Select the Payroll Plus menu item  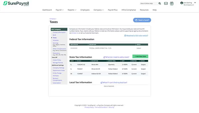(x=113, y=10)
